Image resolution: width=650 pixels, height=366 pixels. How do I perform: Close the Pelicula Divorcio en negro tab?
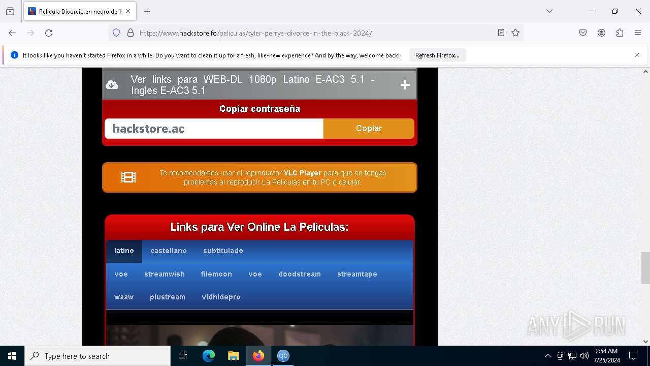click(x=128, y=11)
